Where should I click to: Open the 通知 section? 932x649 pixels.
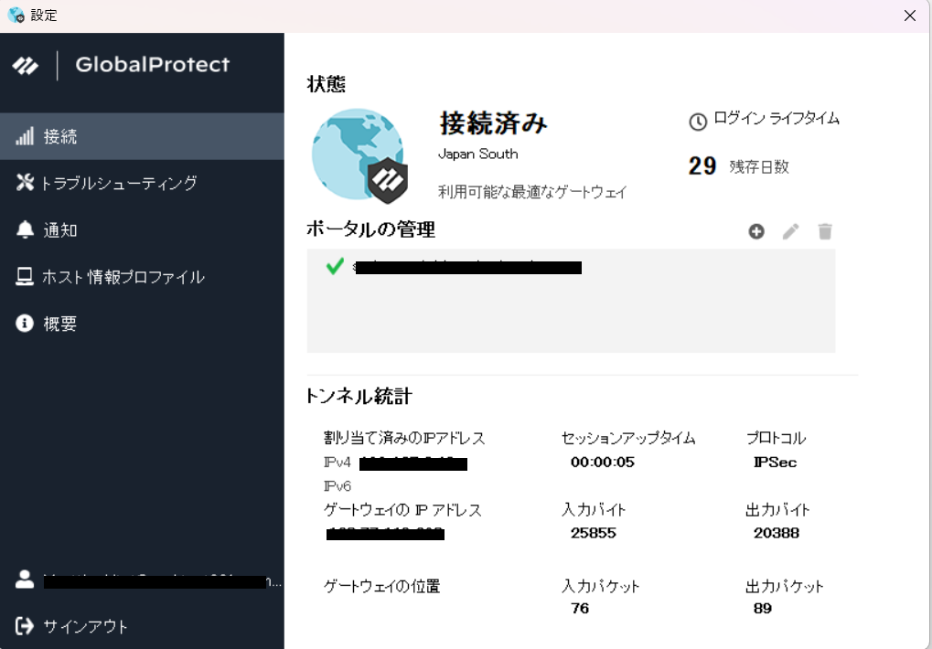(x=60, y=230)
